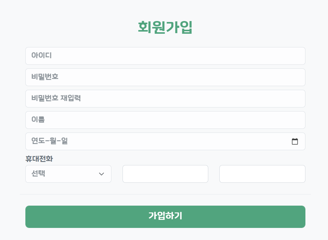Image resolution: width=328 pixels, height=240 pixels.
Task: Click the calendar icon in the birthdate field
Action: (x=295, y=141)
